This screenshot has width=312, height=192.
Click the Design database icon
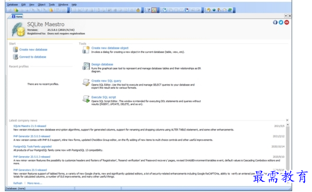86,66
